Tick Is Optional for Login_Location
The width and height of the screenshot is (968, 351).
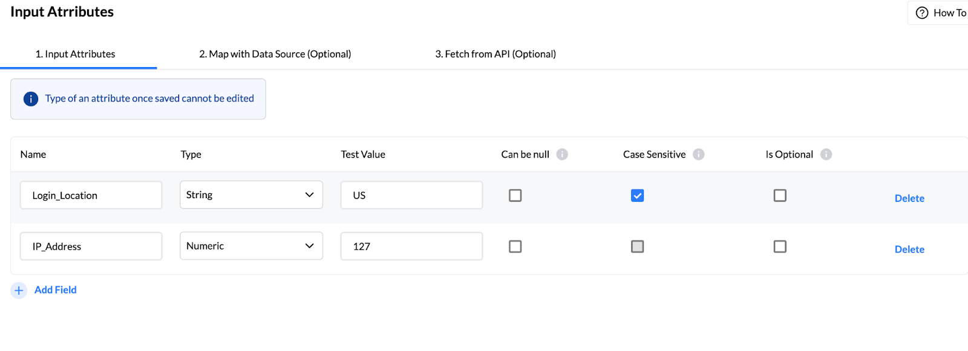tap(780, 195)
